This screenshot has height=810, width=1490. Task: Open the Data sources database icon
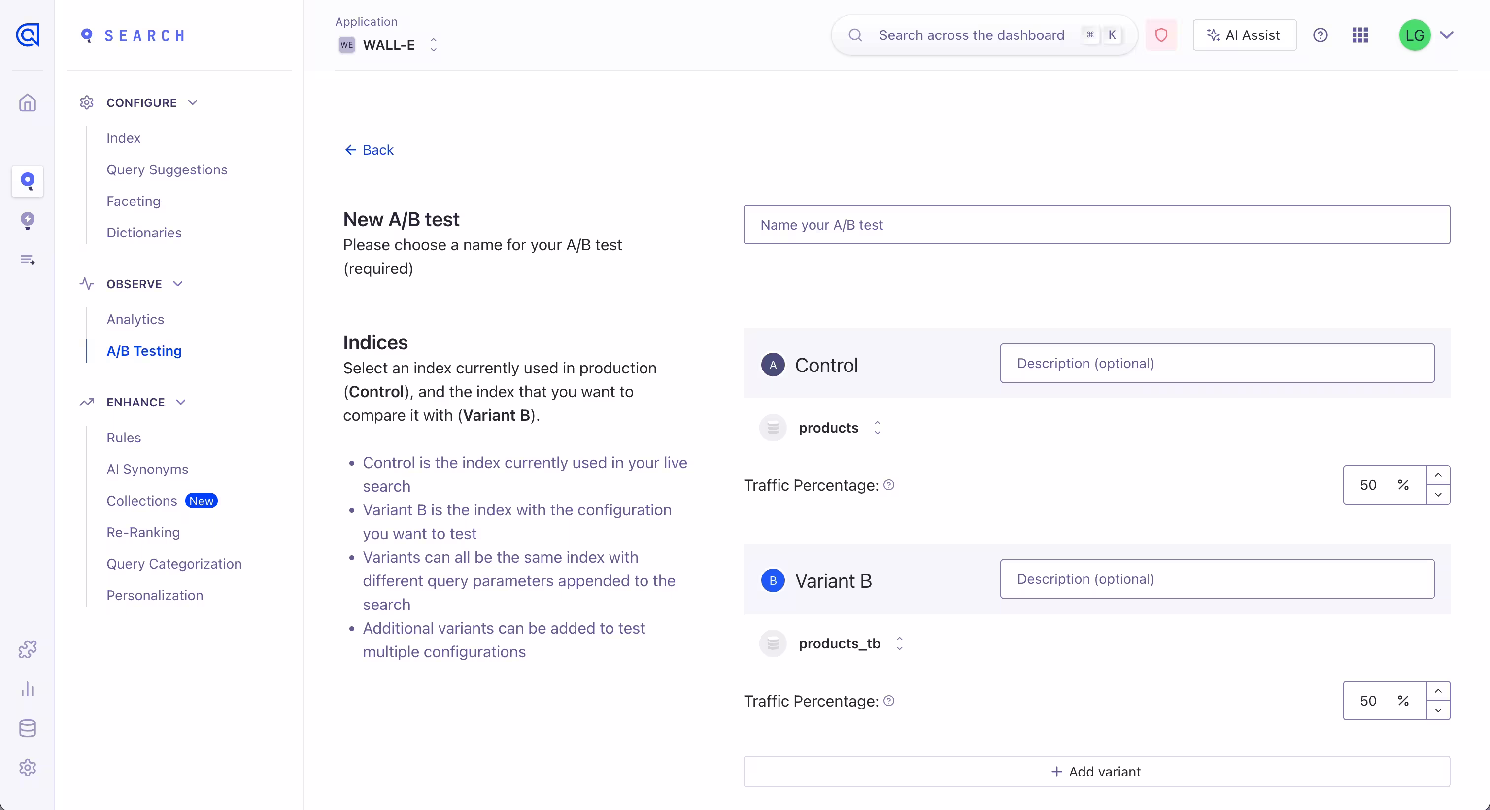coord(27,728)
